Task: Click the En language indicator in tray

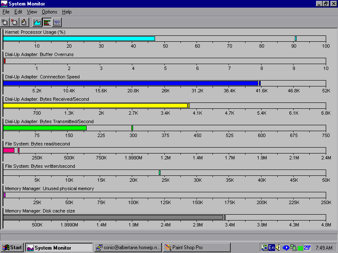Action: pos(272,248)
